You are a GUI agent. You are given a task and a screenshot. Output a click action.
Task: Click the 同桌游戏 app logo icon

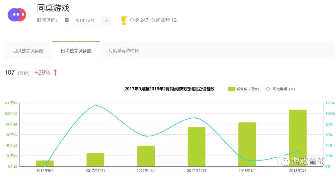point(17,15)
